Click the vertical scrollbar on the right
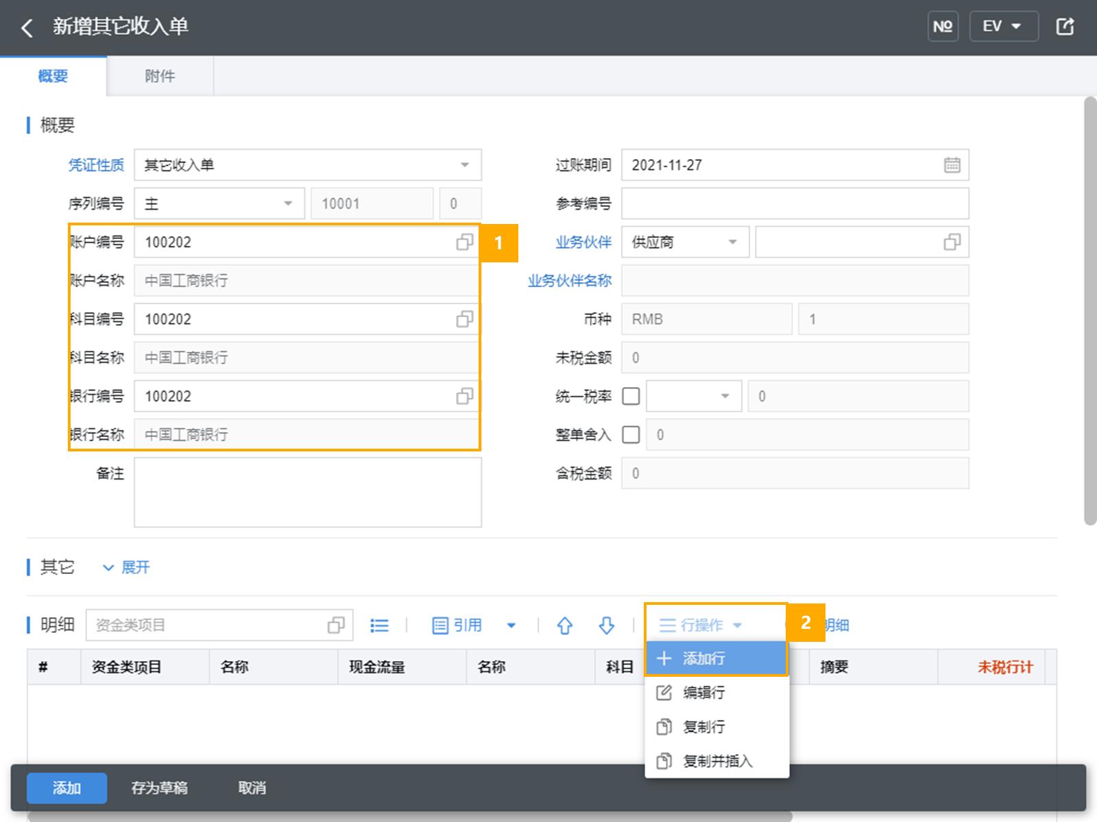1097x822 pixels. click(x=1090, y=312)
